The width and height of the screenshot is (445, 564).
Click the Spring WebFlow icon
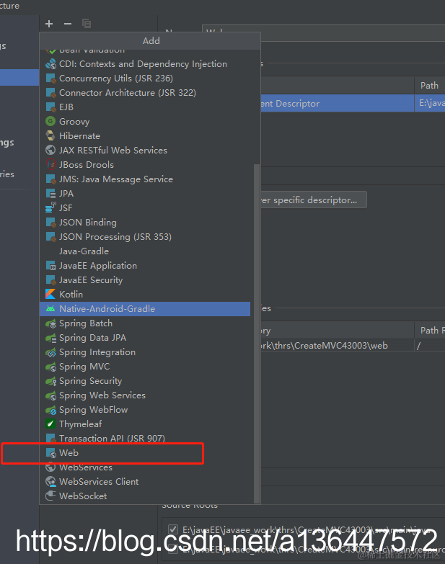[x=50, y=410]
